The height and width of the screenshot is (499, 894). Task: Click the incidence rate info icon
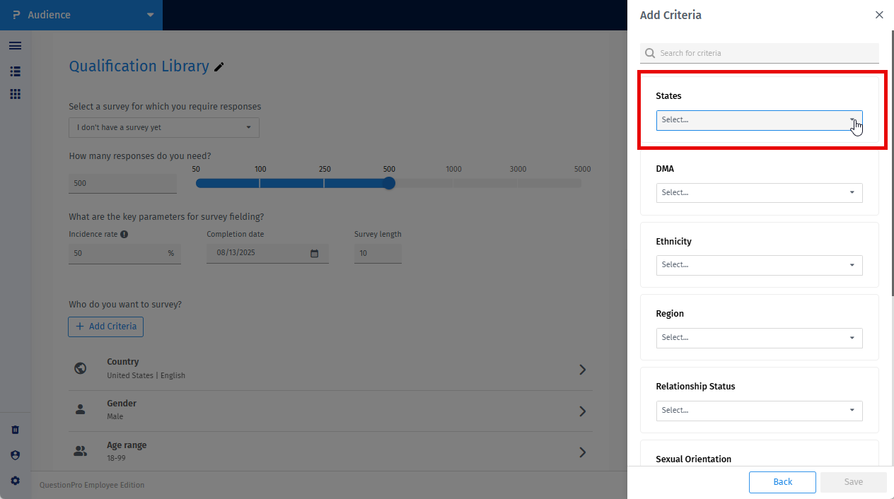pos(124,234)
